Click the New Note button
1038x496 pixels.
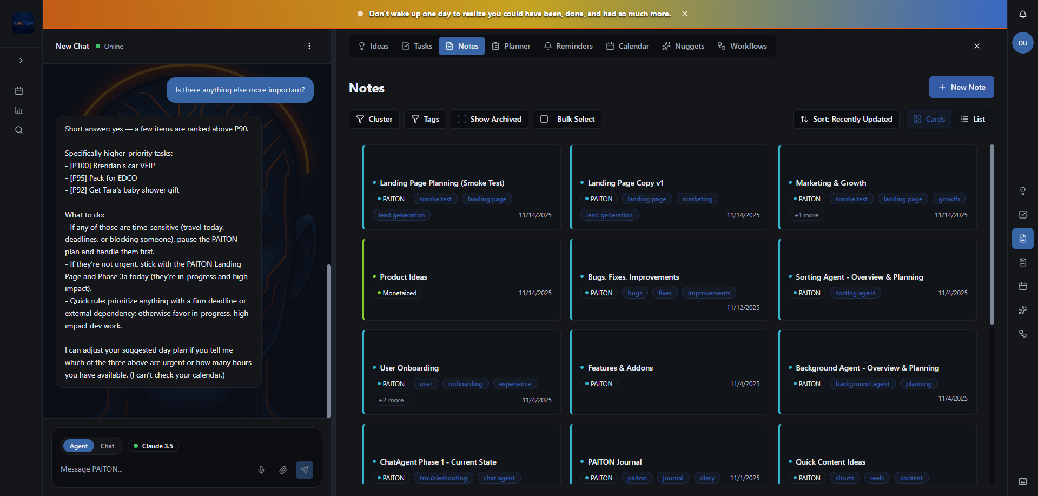coord(961,87)
